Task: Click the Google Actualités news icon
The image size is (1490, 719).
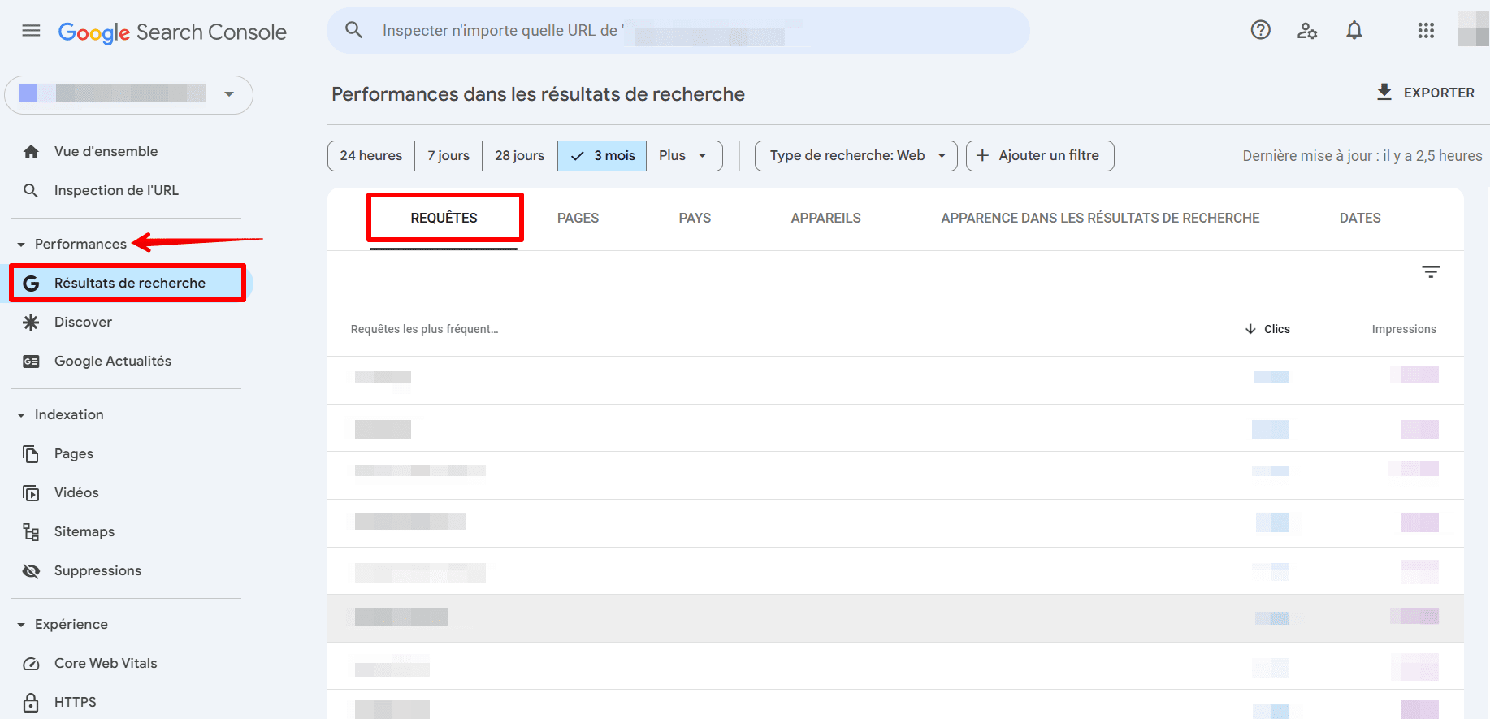Action: [31, 362]
